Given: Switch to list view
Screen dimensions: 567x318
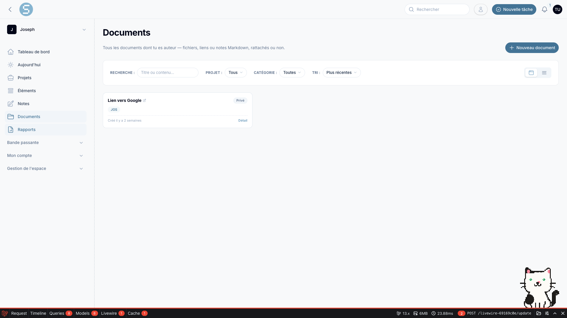Looking at the screenshot, I should [544, 73].
